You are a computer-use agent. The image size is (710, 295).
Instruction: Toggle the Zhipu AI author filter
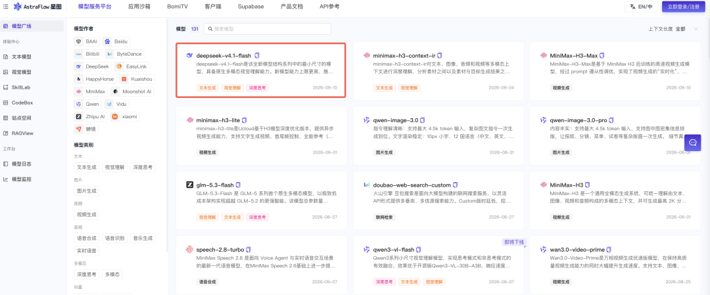[x=90, y=117]
